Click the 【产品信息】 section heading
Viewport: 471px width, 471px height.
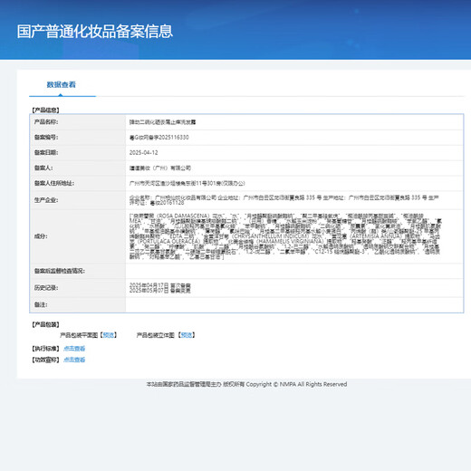tap(45, 111)
